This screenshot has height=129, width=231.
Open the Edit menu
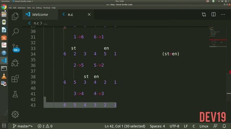14,8
